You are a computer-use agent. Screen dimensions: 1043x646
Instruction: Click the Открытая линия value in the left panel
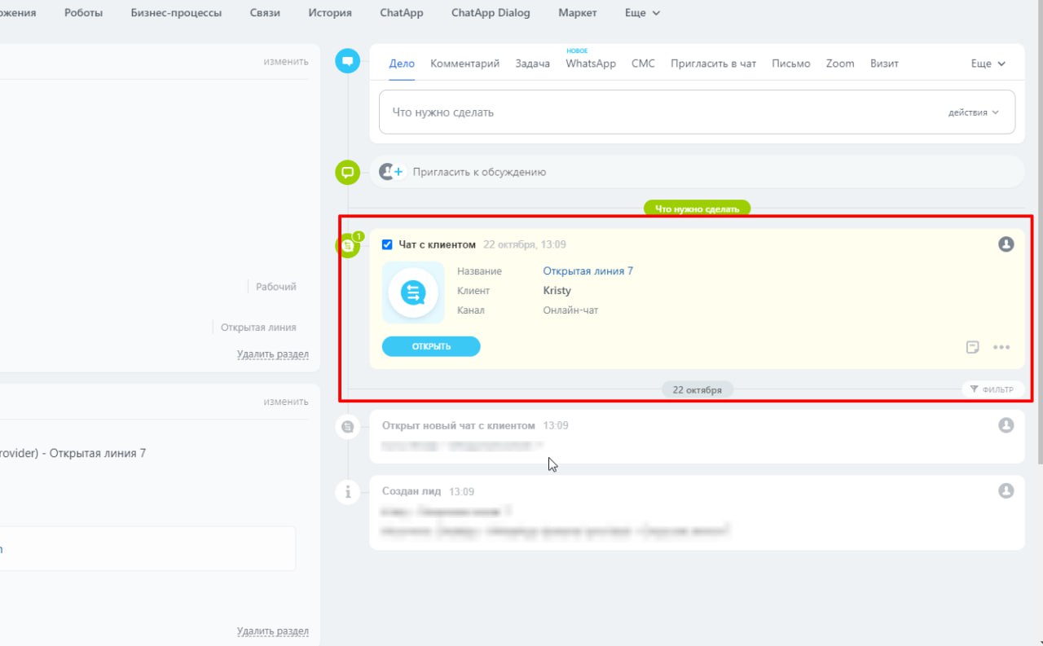click(x=258, y=327)
